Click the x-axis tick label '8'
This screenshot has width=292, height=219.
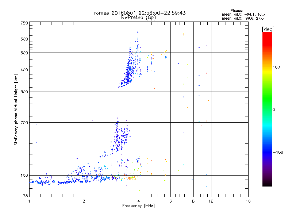pyautogui.click(x=193, y=201)
